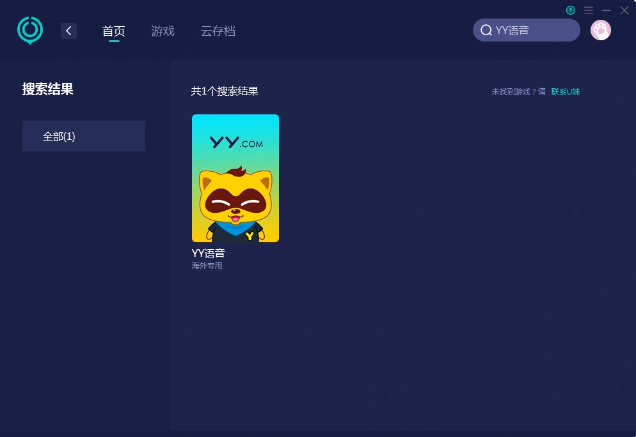Click the 未找到游戏？请 hint text

pos(518,92)
